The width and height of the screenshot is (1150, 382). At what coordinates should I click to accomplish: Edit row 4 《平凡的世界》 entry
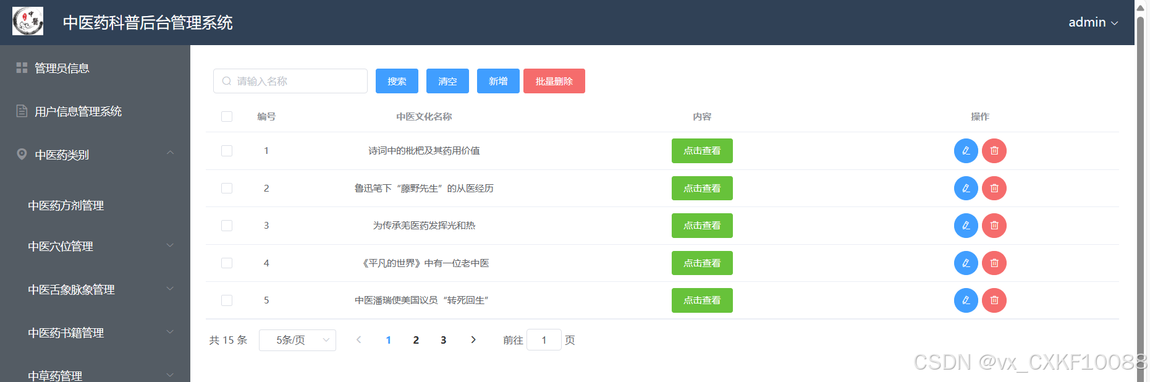966,263
